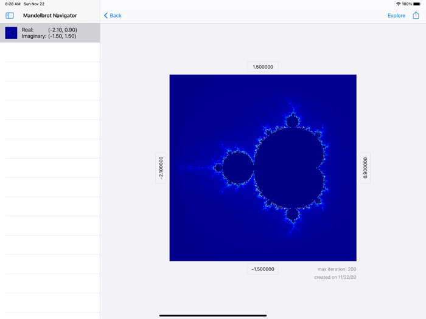Screen dimensions: 426x319
Task: Go Back to previous screen
Action: pos(113,15)
